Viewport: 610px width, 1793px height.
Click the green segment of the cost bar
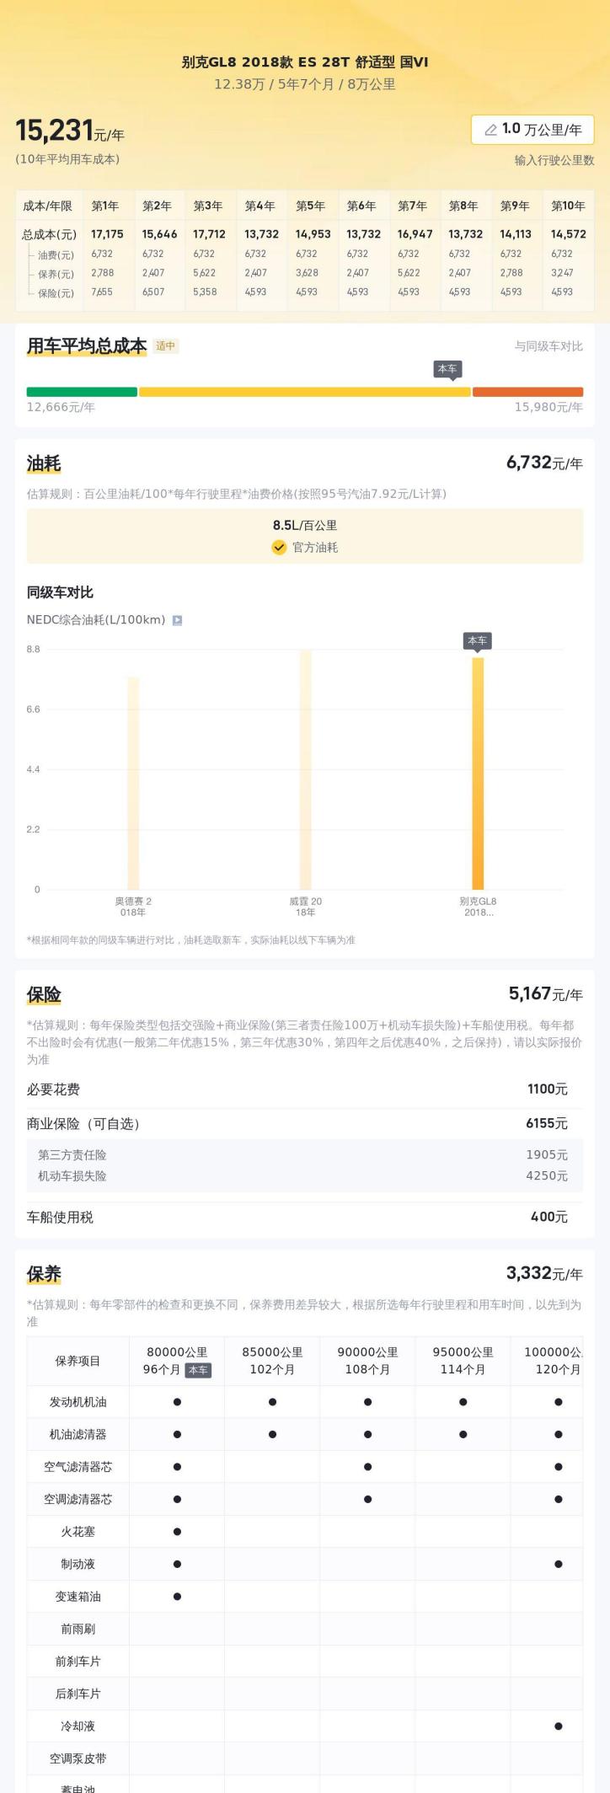pos(82,392)
